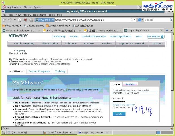Switch to VNC config taskbar window
175x136 pixels.
point(24,133)
